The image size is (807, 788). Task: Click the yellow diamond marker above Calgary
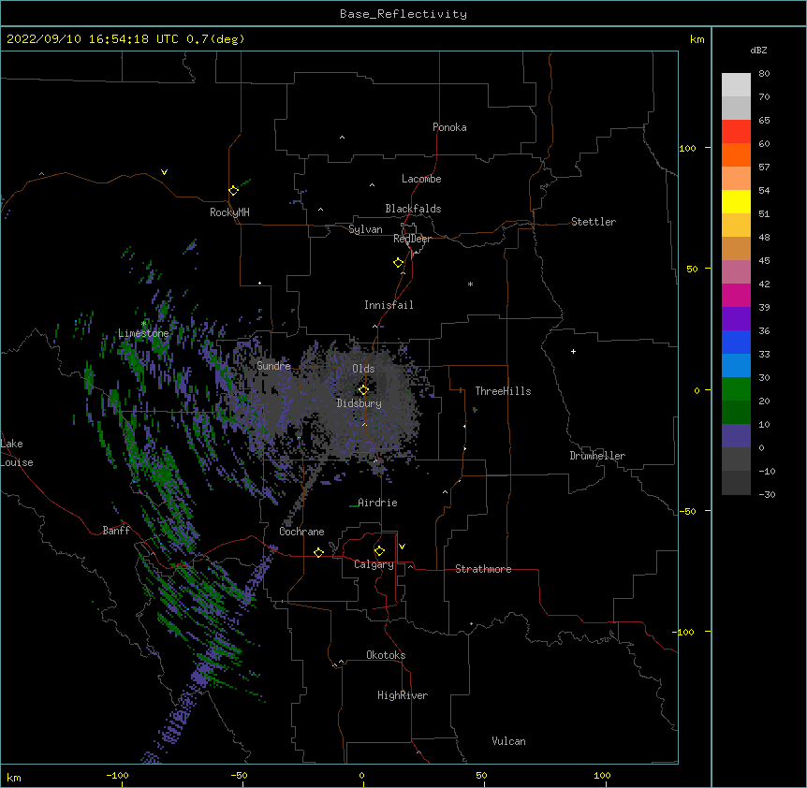(x=379, y=551)
